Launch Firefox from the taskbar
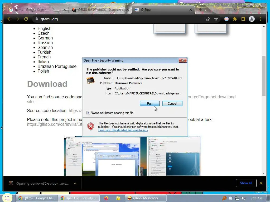This screenshot has width=270, height=202. [x=106, y=198]
